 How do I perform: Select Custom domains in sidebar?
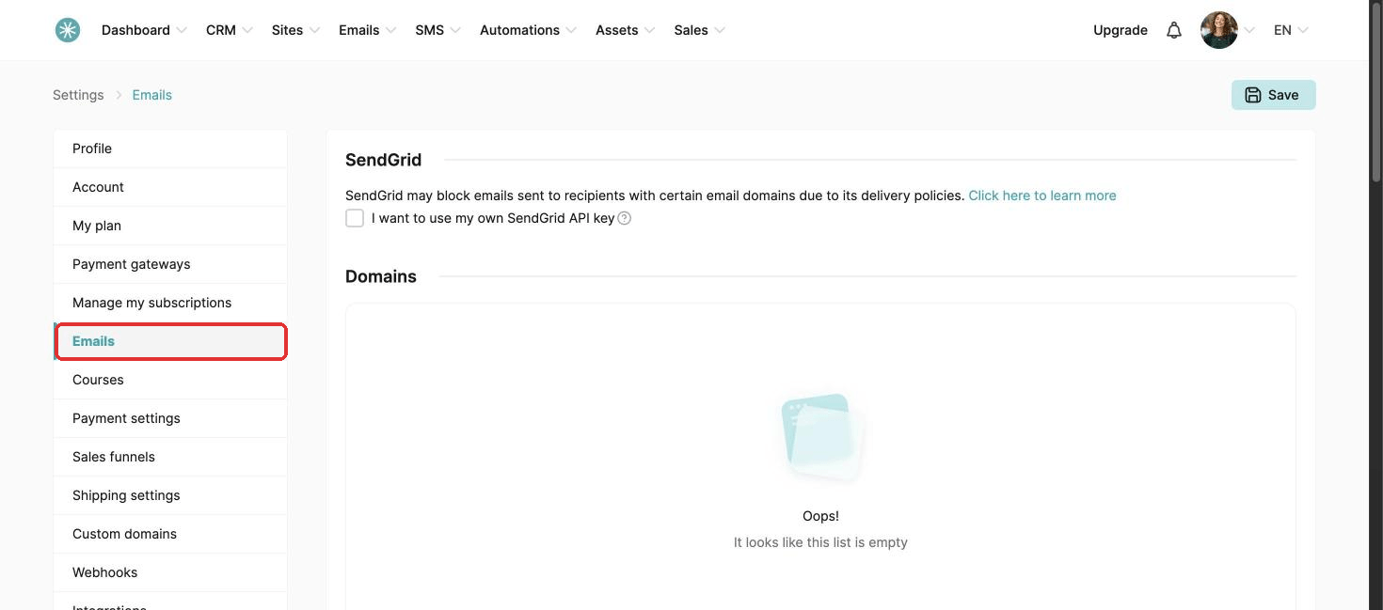coord(170,534)
